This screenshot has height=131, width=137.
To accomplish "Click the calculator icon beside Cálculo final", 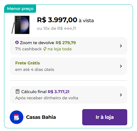I will (x=17, y=91).
